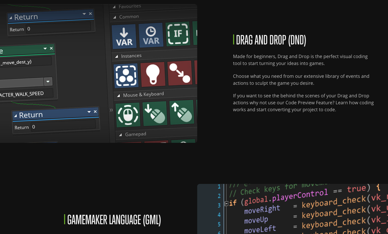
Task: Choose the red lightbulb instance icon
Action: click(x=153, y=74)
